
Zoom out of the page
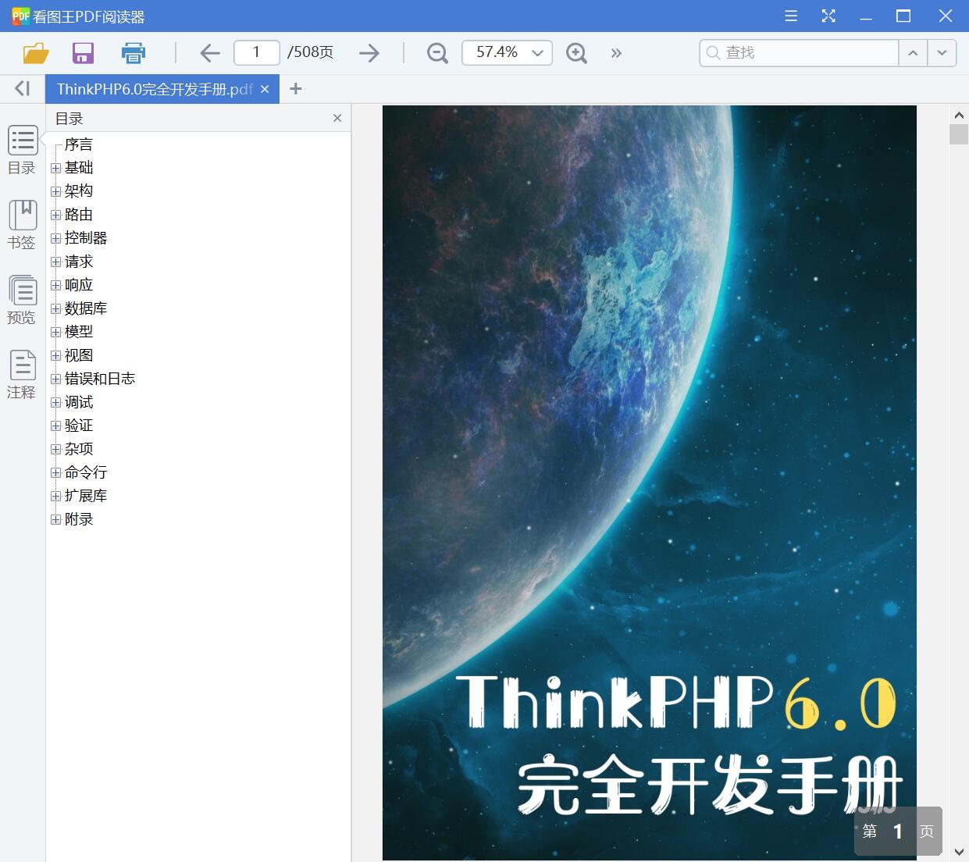coord(436,52)
